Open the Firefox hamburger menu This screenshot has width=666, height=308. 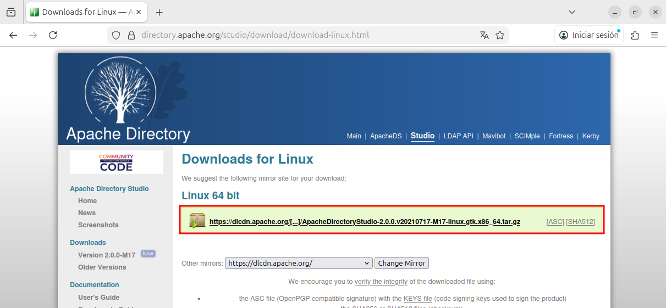[654, 35]
